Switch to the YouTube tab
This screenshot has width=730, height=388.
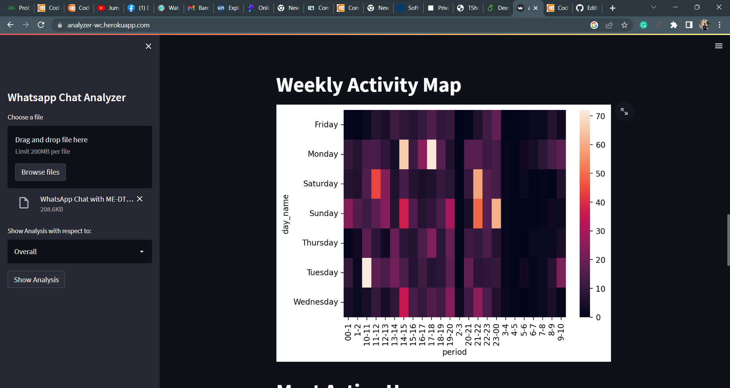point(108,8)
